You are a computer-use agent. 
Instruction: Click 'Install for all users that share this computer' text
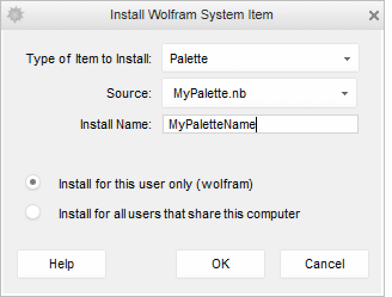click(x=179, y=213)
